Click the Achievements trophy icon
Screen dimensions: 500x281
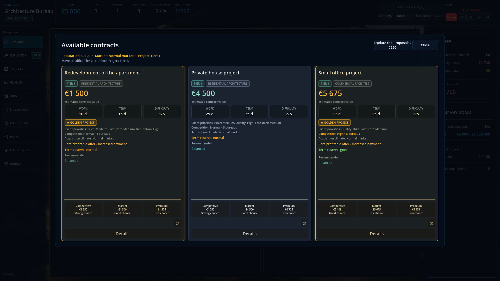[6, 150]
